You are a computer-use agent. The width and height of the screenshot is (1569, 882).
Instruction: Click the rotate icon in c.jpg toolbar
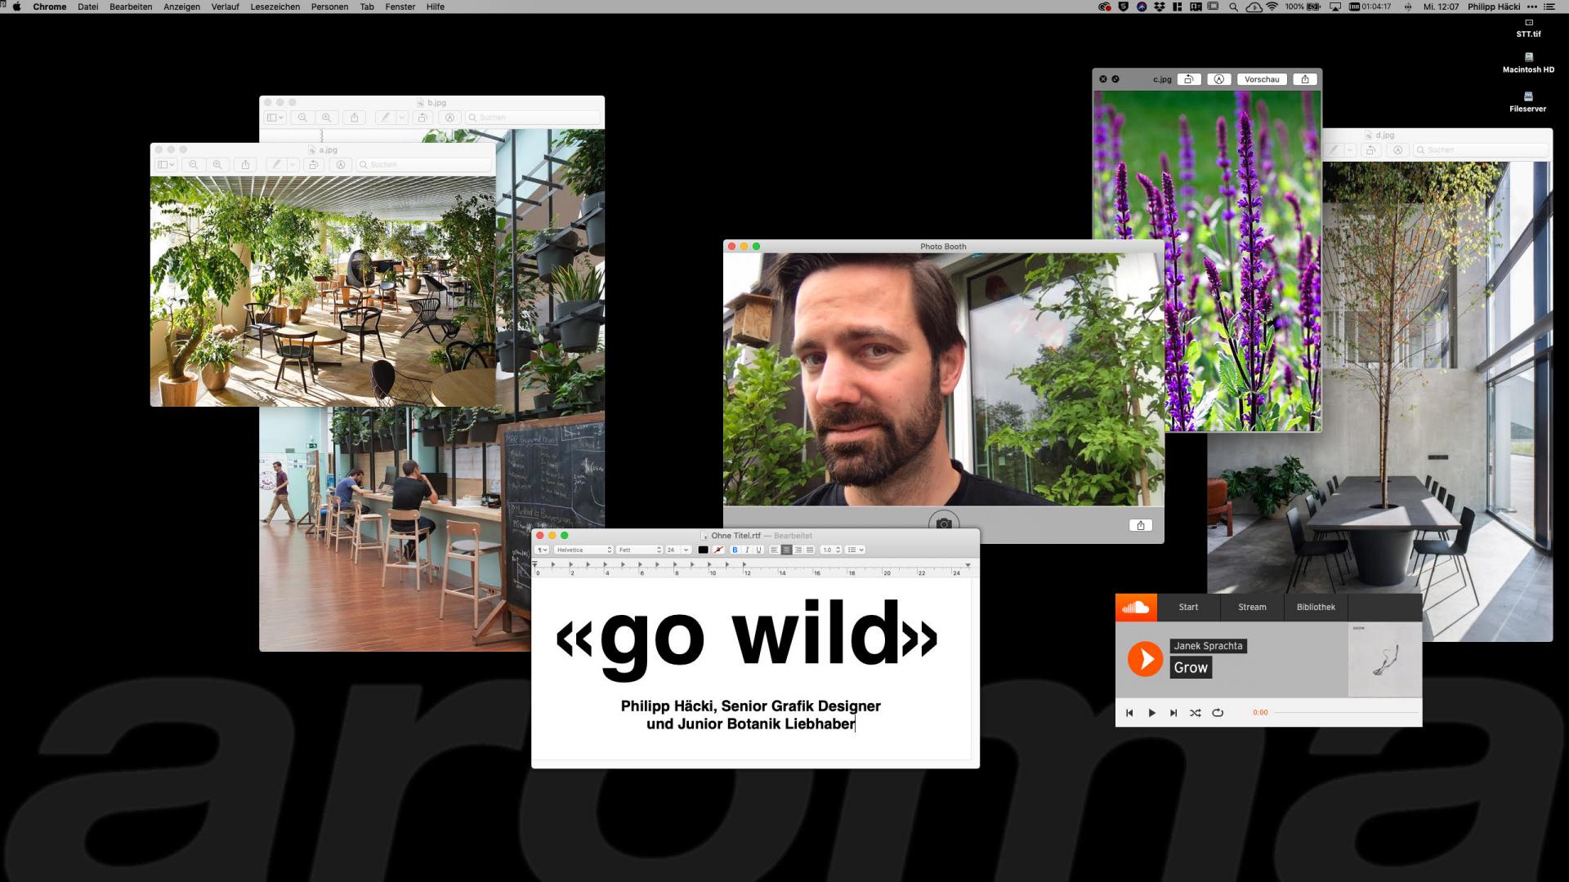coord(1189,79)
